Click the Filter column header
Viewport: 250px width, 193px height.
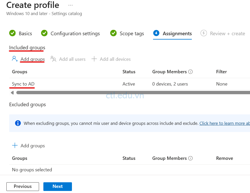(221, 72)
